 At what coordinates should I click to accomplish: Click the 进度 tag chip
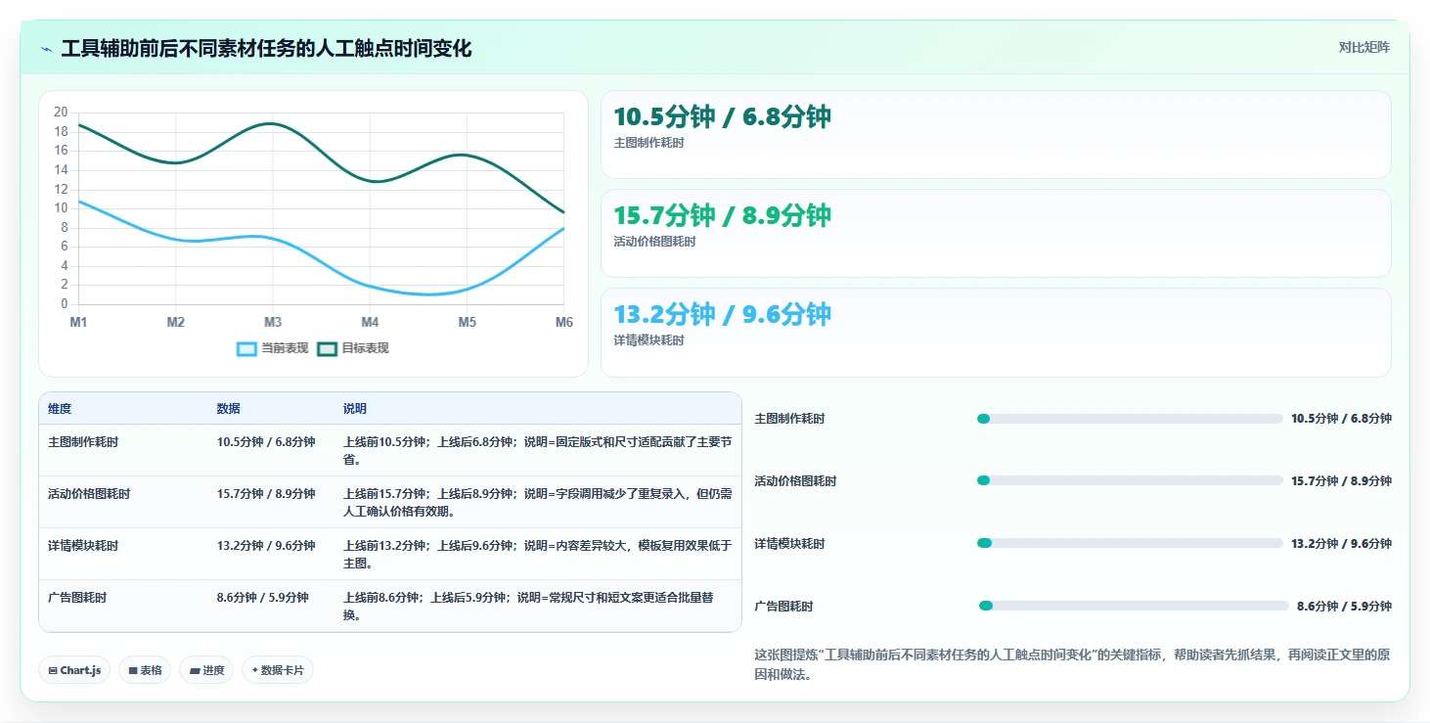coord(206,670)
